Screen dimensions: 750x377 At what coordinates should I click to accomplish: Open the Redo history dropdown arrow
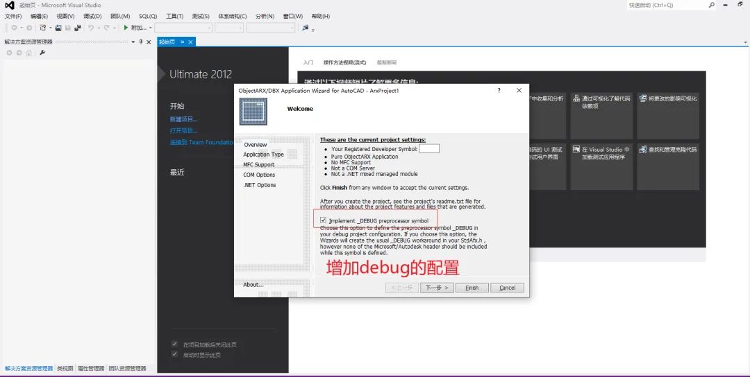click(x=115, y=28)
